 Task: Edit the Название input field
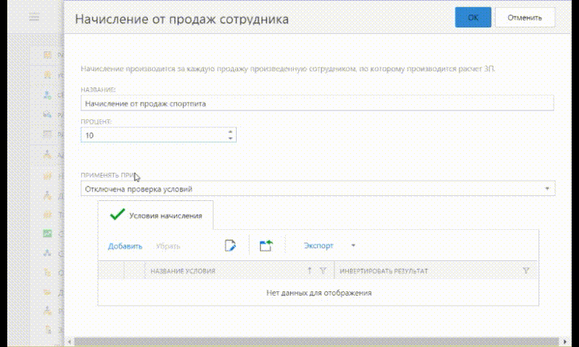point(317,103)
